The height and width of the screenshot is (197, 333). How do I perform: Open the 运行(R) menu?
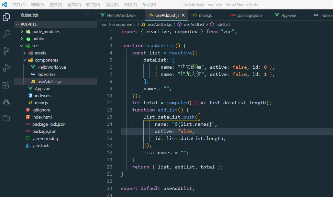point(112,5)
